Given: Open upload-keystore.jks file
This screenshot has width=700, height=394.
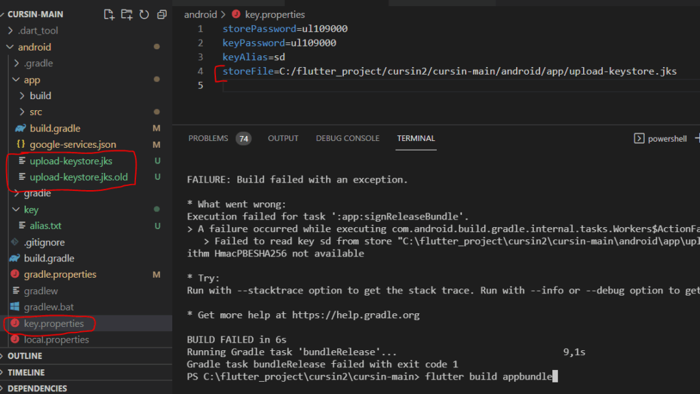Looking at the screenshot, I should click(x=70, y=161).
